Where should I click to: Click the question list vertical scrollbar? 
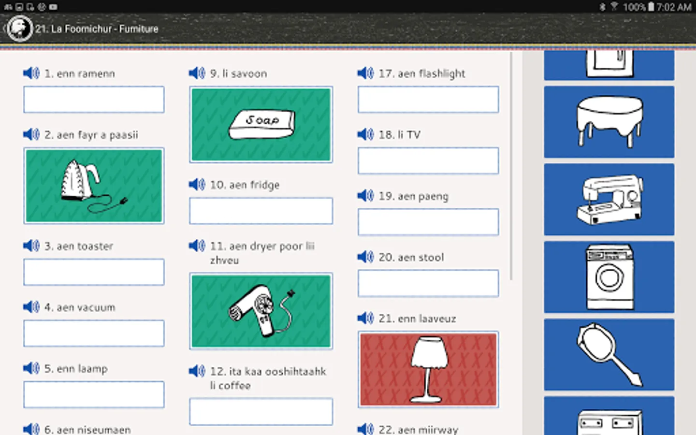click(x=511, y=166)
